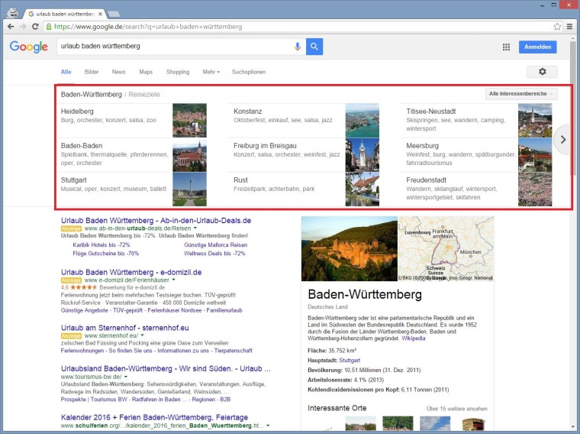Click the URL address bar

298,26
